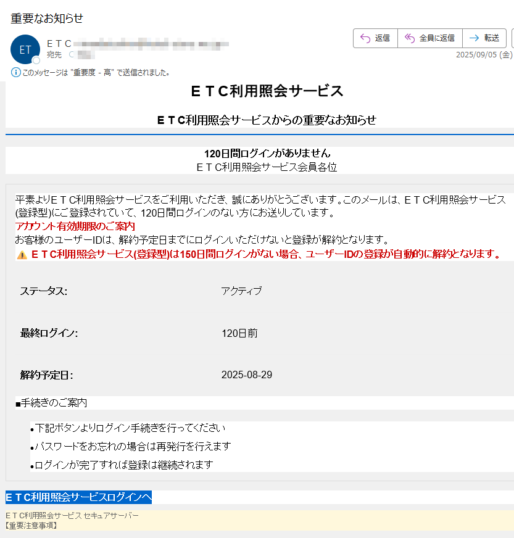The image size is (514, 538).
Task: Click the section heading ■手続きのご案内
Action: point(51,403)
